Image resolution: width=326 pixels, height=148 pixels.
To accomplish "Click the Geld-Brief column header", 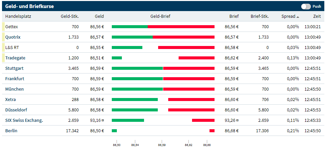I will click(x=160, y=16).
